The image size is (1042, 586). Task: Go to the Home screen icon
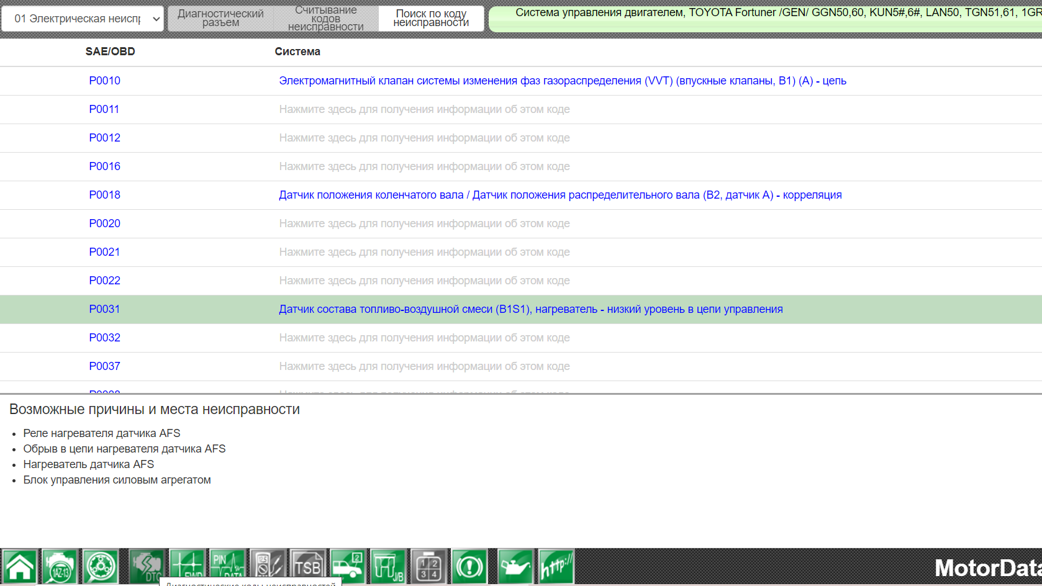point(20,566)
